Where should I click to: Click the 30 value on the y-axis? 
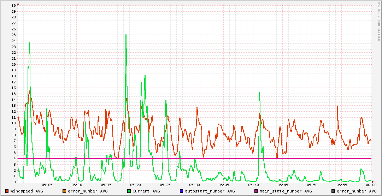pyautogui.click(x=13, y=6)
